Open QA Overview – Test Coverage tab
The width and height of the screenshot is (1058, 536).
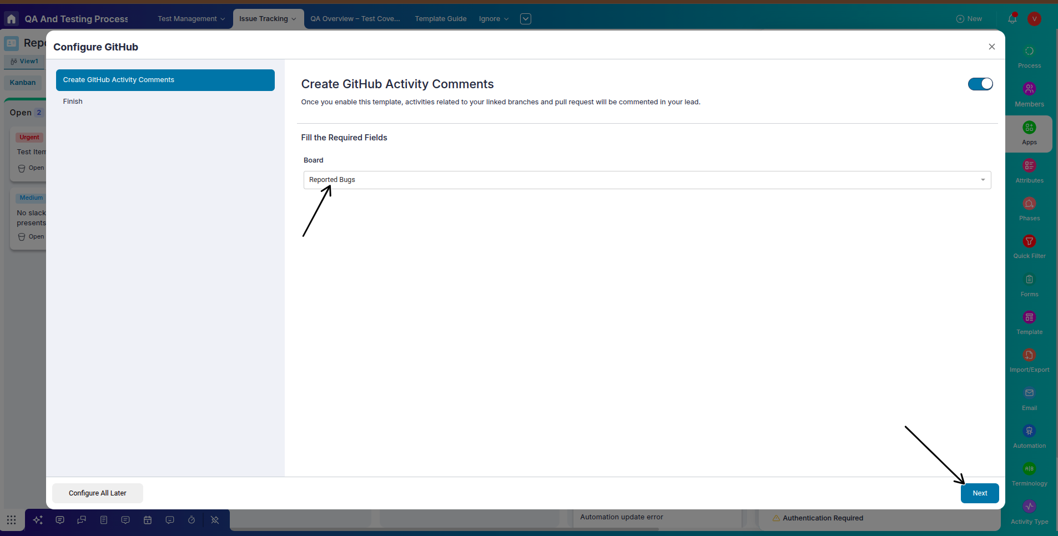coord(355,19)
